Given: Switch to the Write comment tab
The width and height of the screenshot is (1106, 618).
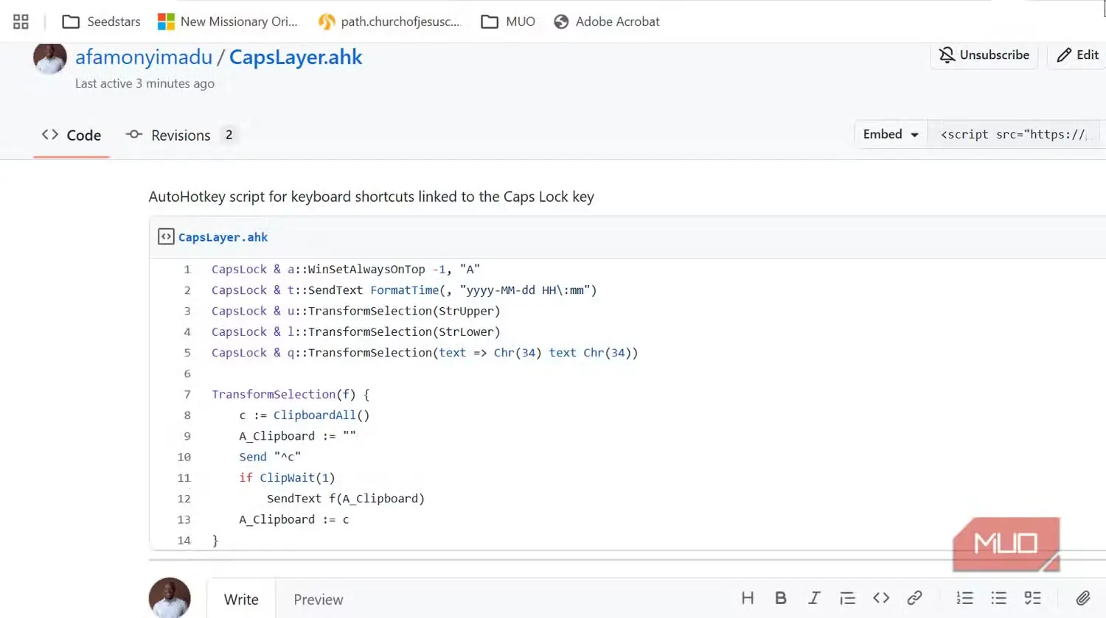Looking at the screenshot, I should 241,600.
